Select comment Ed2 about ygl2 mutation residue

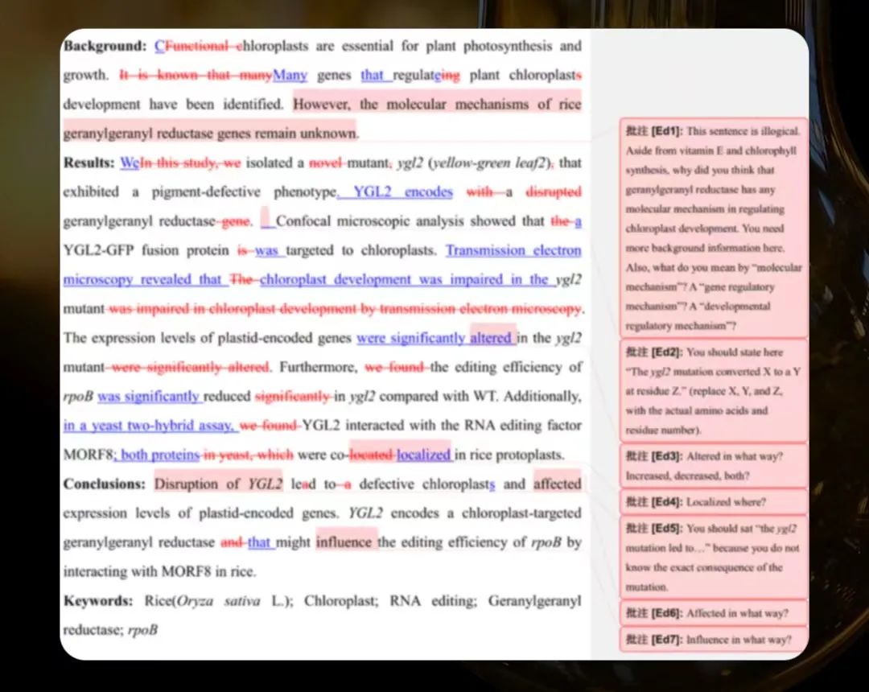click(713, 390)
